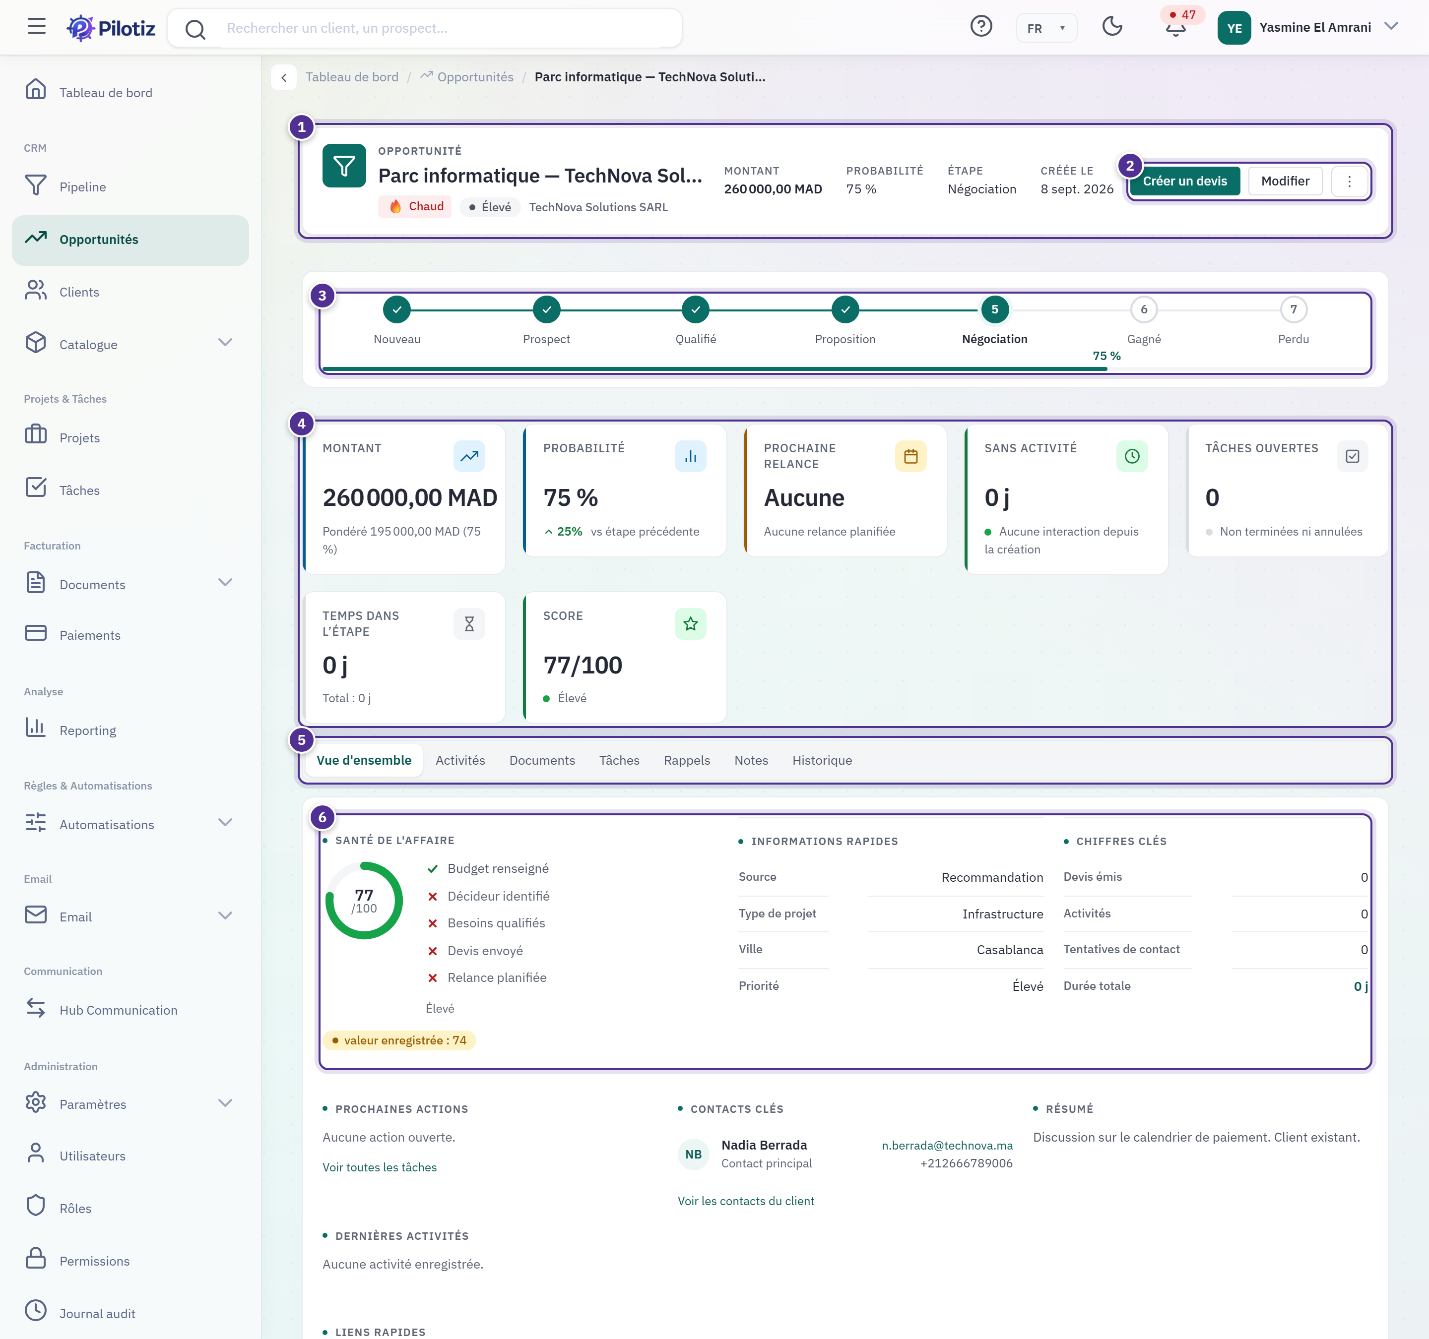Click the 75 % stage progress bar
Screen dimensions: 1429x1339
click(846, 369)
